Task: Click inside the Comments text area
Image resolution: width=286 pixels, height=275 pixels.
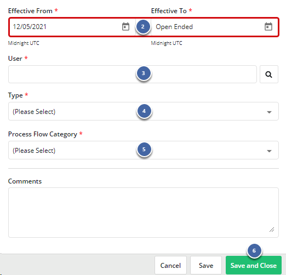Action: point(144,213)
